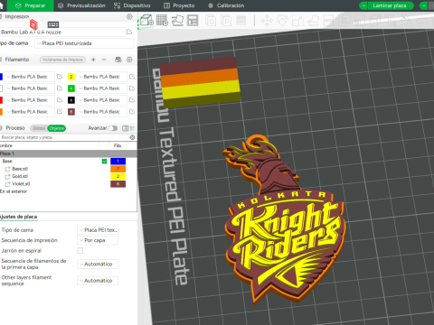Image resolution: width=434 pixels, height=325 pixels.
Task: Remove a filament with the minus icon
Action: (x=104, y=60)
